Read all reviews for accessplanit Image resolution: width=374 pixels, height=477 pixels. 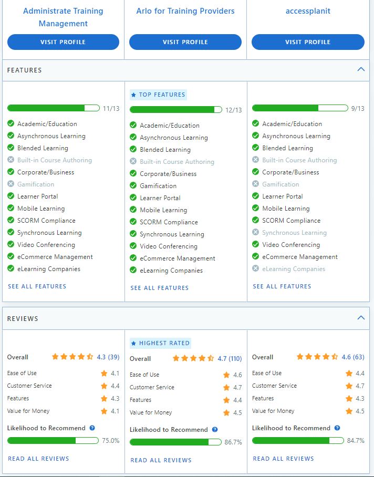point(283,459)
